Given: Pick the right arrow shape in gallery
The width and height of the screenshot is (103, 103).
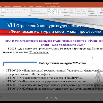Looking at the screenshot, I should pyautogui.click(x=55, y=11).
